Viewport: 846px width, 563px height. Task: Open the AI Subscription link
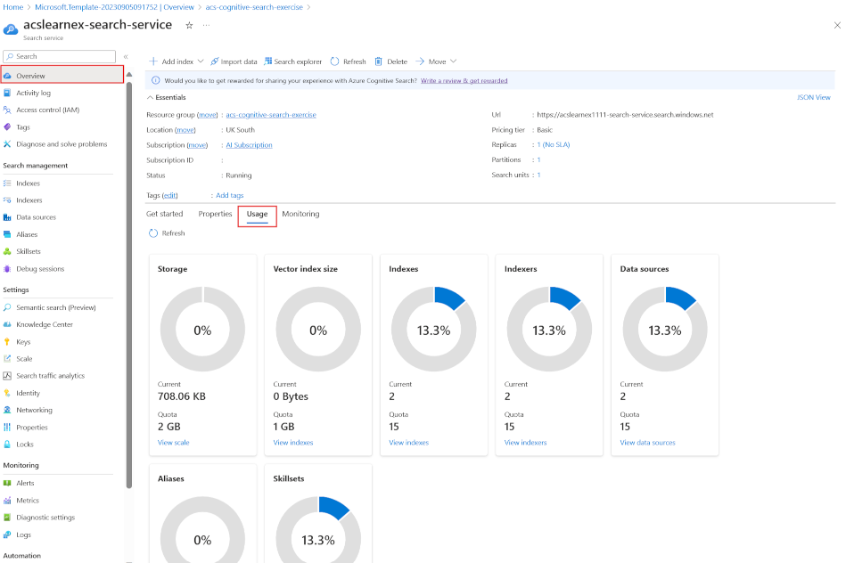tap(249, 145)
